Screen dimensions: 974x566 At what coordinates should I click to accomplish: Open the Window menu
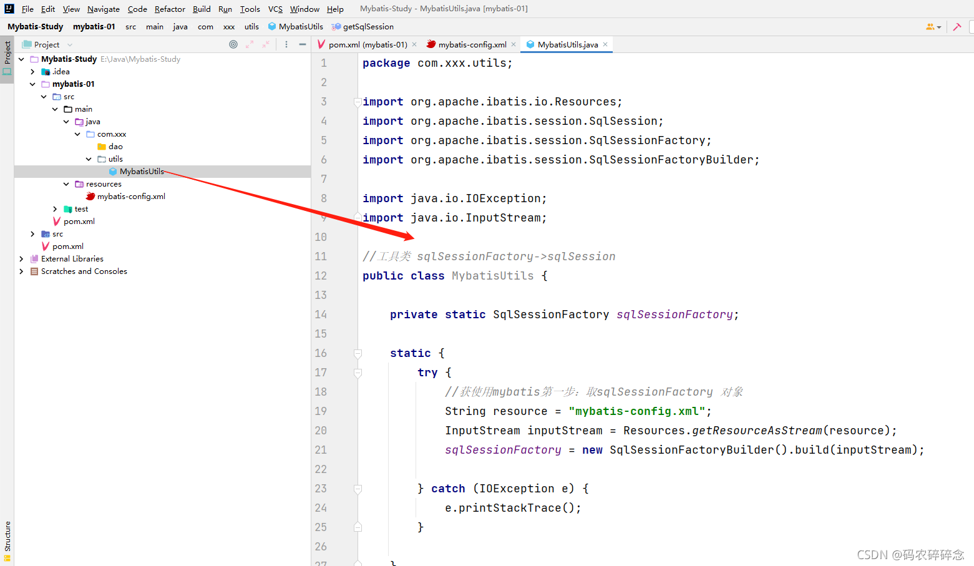tap(304, 9)
